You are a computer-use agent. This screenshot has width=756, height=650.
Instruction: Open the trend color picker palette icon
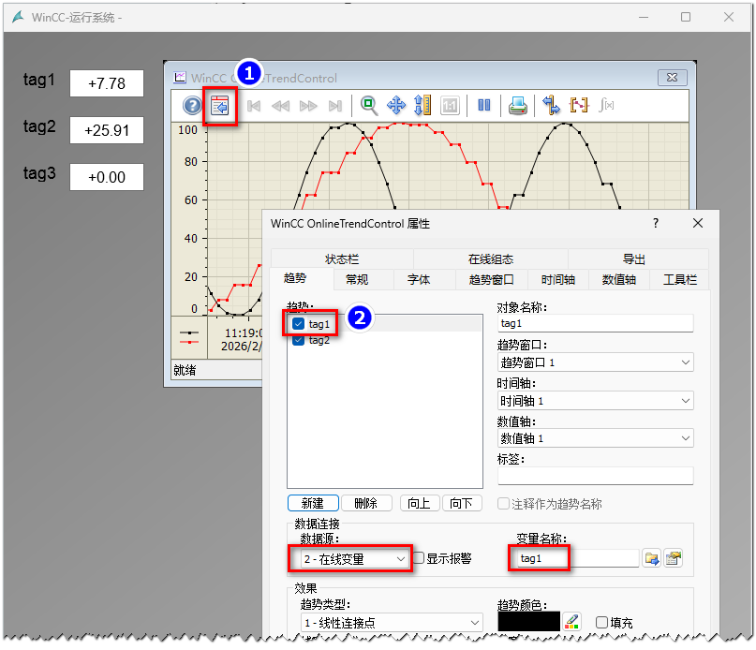click(x=572, y=622)
